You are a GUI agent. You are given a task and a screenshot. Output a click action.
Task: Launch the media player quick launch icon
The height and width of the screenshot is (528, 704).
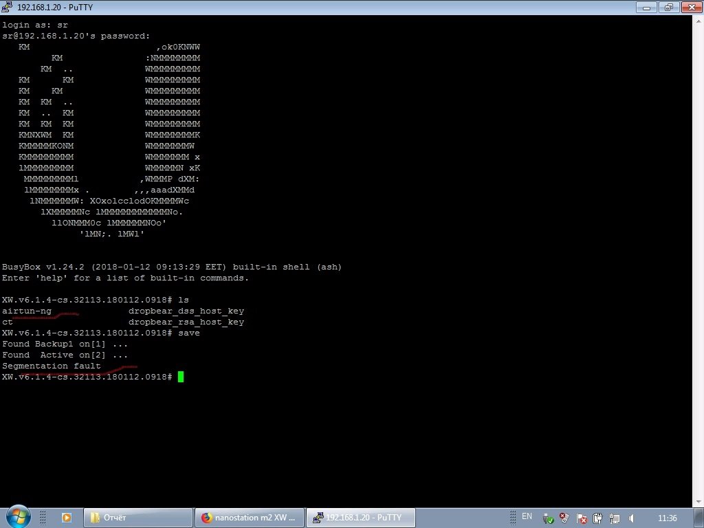[x=67, y=518]
